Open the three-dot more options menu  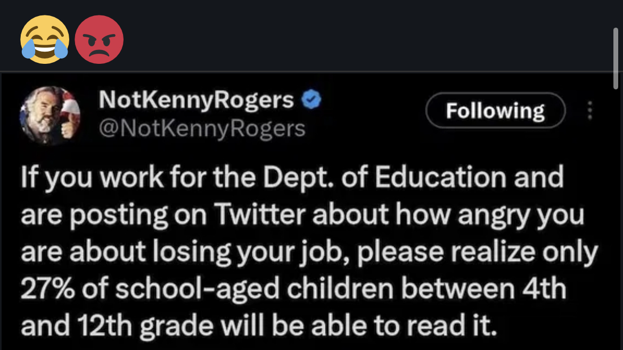(589, 111)
